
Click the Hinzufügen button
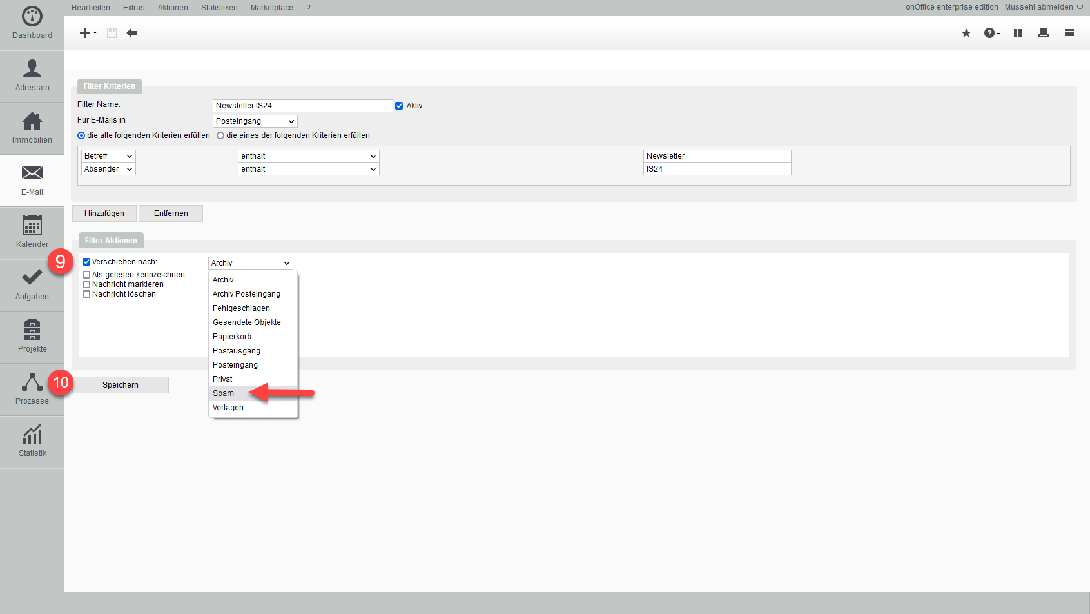point(104,213)
